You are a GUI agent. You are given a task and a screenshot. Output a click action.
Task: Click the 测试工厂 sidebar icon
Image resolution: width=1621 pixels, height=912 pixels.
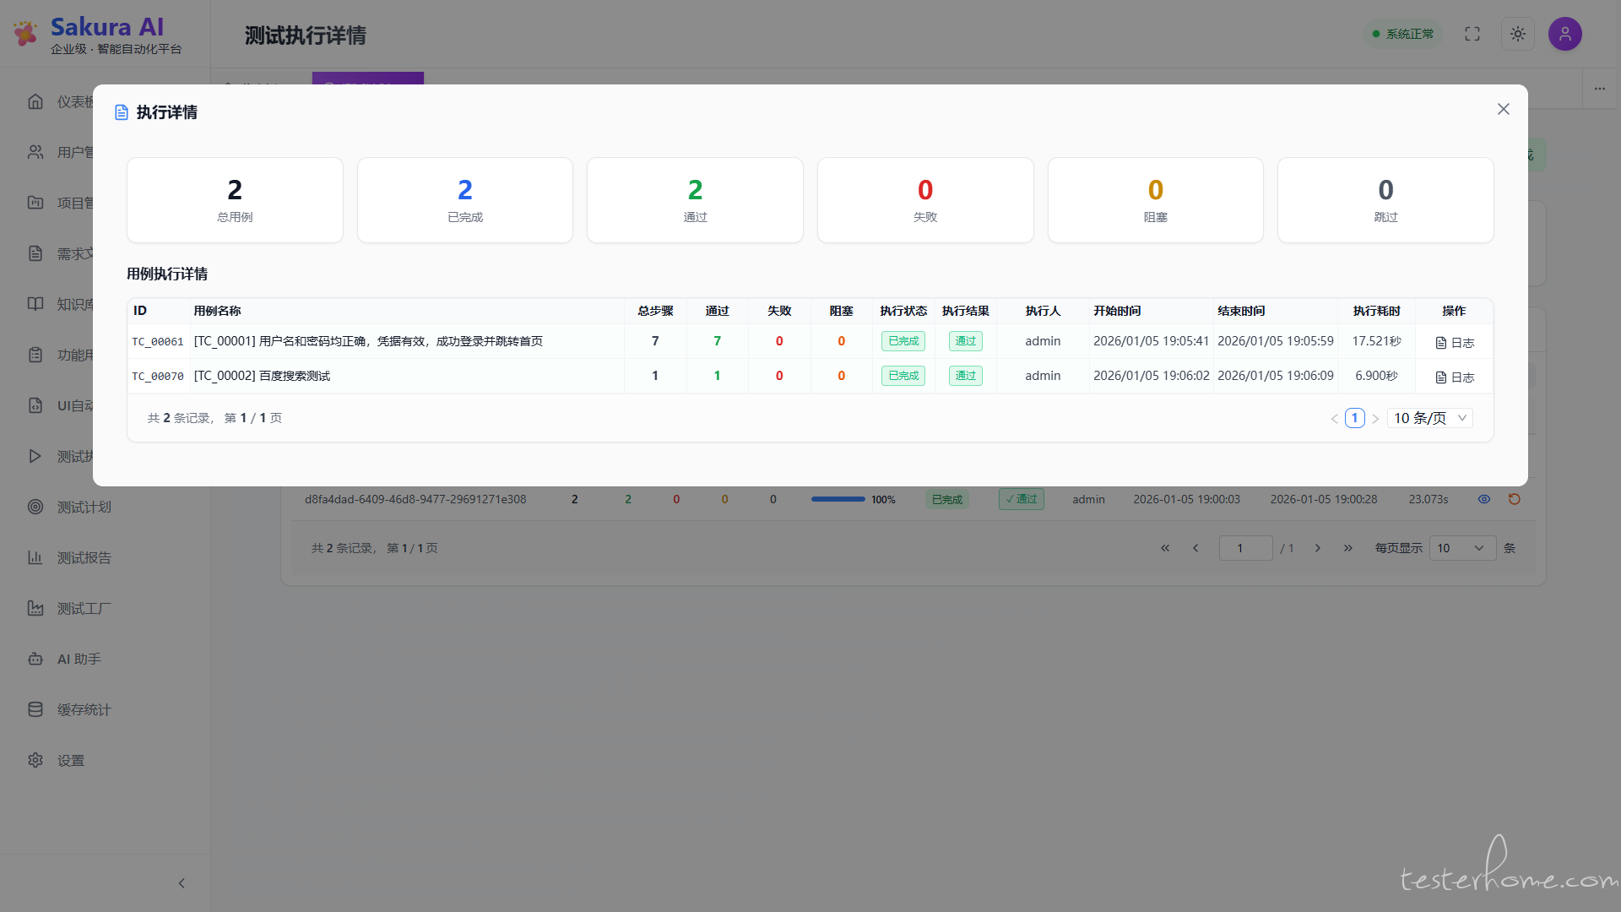pos(35,608)
